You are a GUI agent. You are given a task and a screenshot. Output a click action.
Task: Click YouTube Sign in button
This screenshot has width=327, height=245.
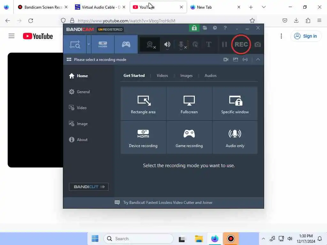tap(306, 36)
